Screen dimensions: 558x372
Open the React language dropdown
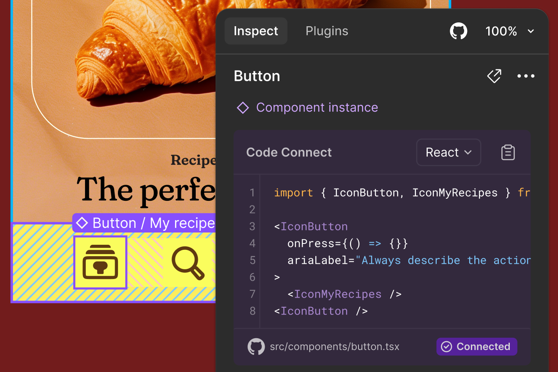[449, 152]
